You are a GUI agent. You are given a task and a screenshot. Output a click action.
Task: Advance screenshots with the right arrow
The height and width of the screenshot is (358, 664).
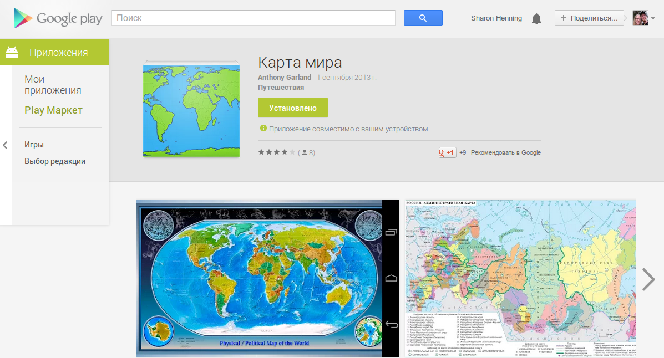pos(648,279)
